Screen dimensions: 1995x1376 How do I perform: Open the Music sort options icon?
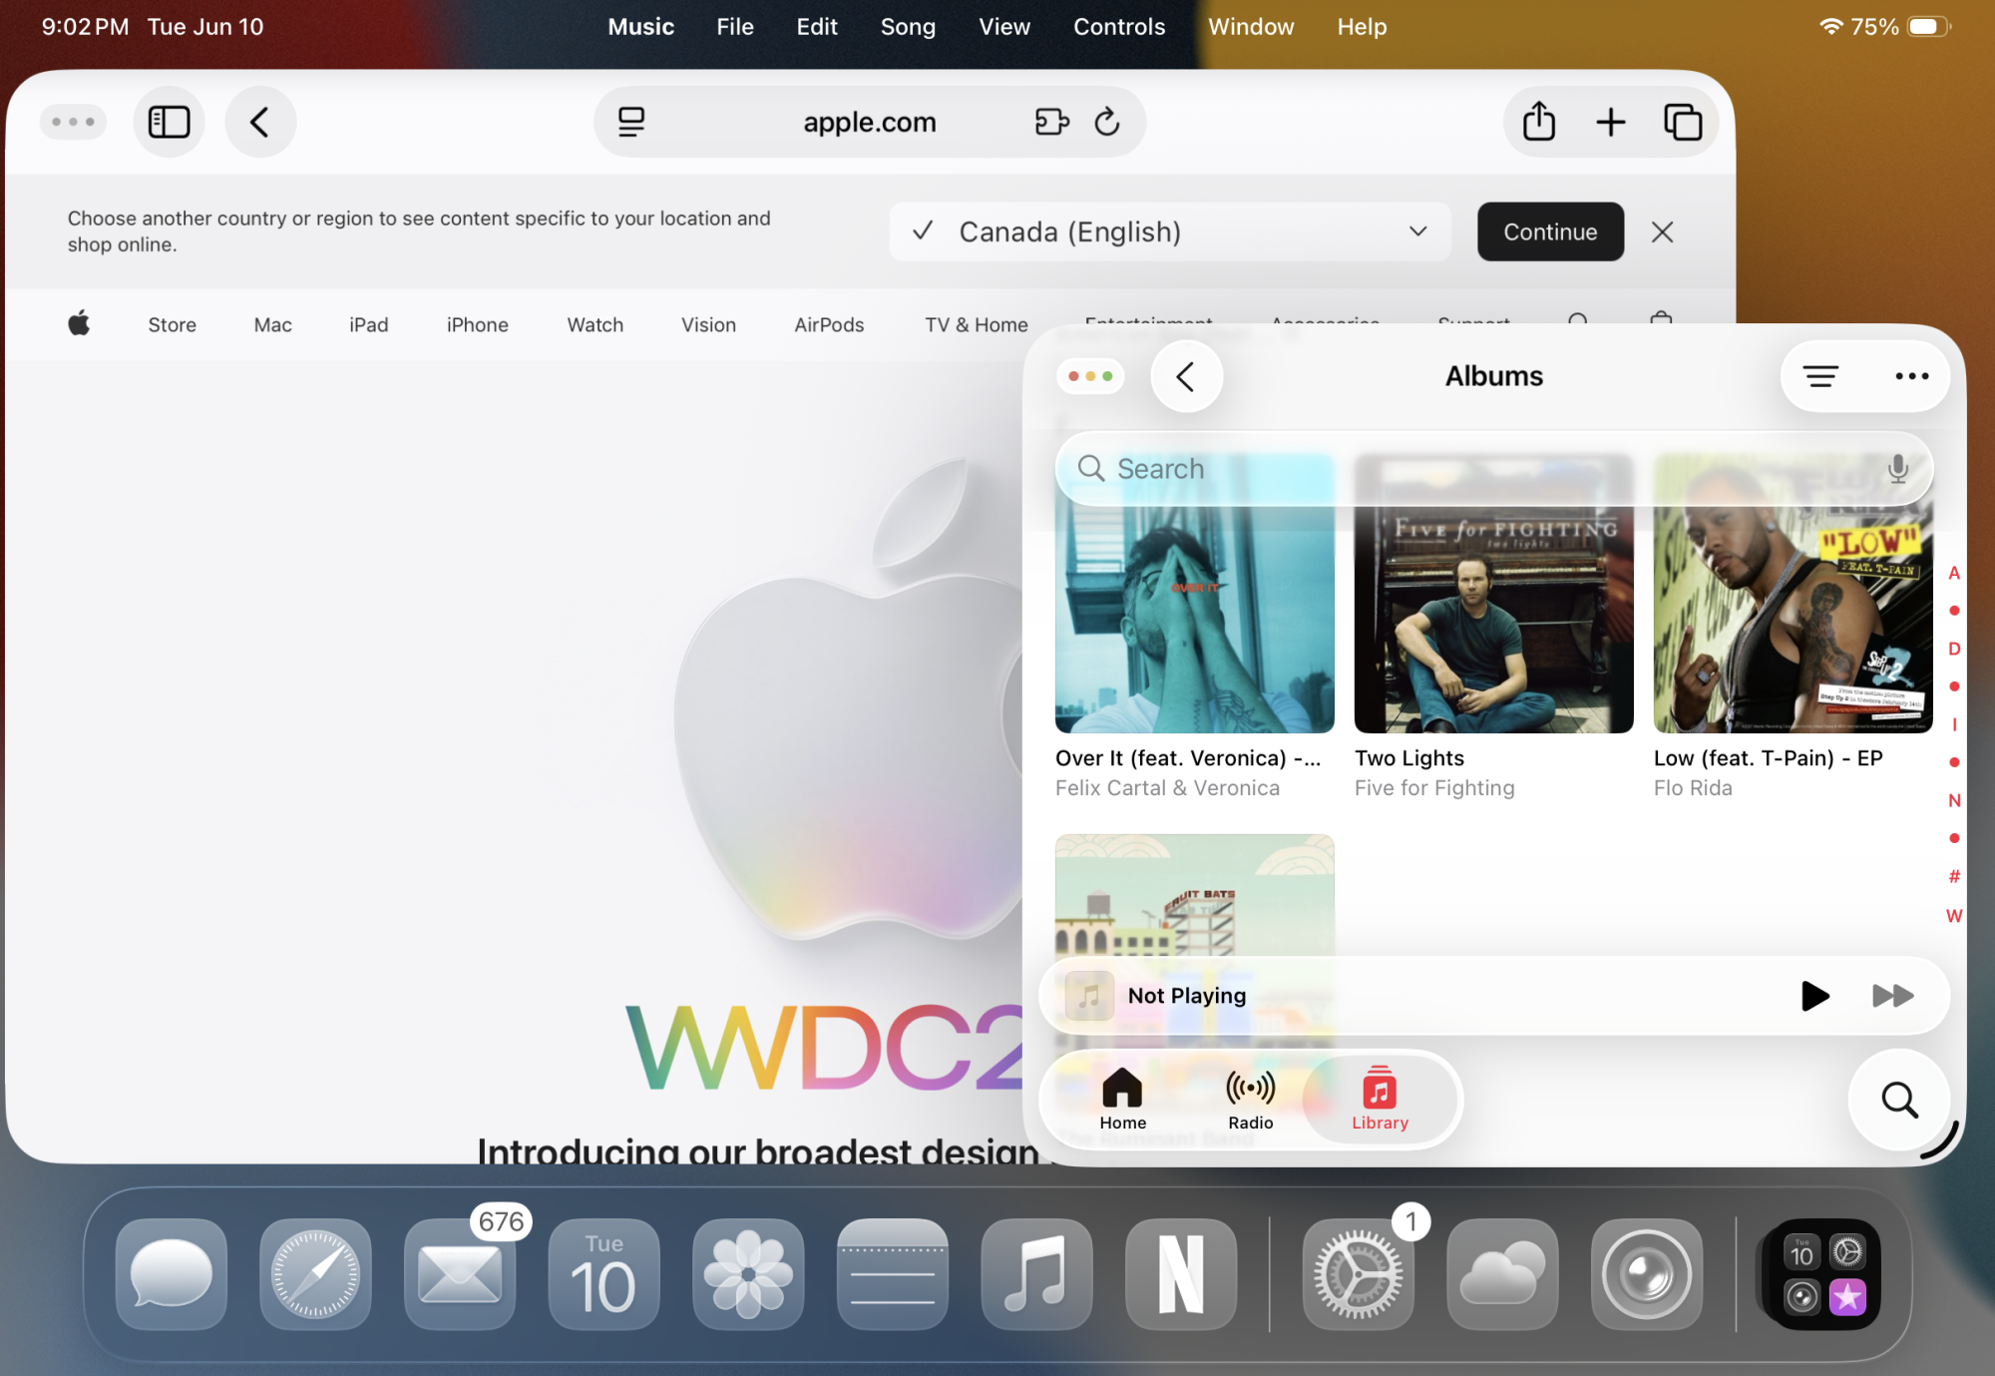(1820, 376)
